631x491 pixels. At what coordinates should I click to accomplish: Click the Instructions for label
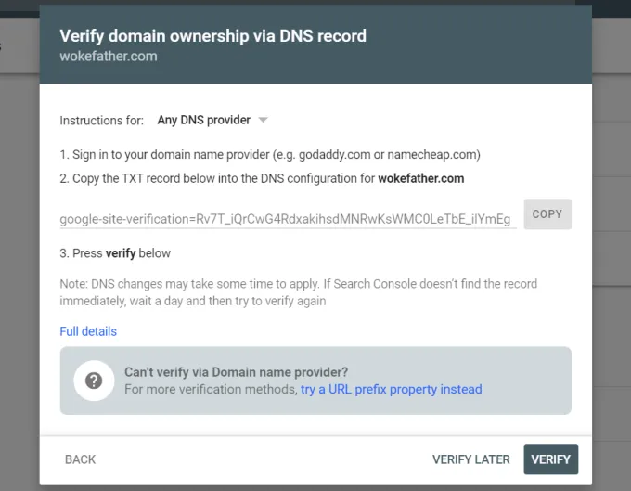pos(101,121)
